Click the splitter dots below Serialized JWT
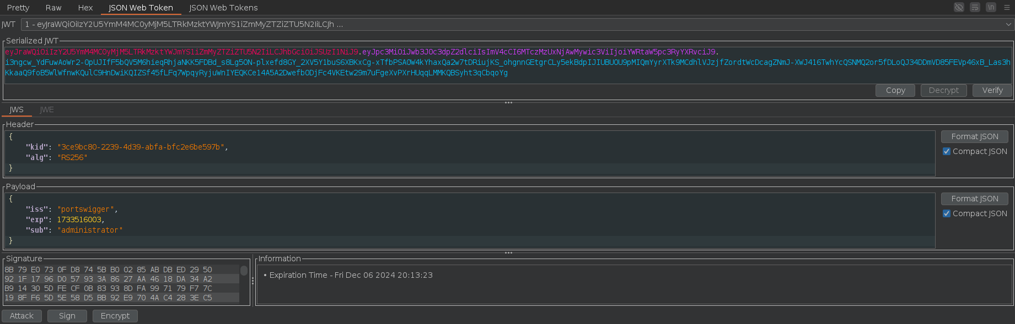This screenshot has width=1015, height=324. (x=508, y=103)
